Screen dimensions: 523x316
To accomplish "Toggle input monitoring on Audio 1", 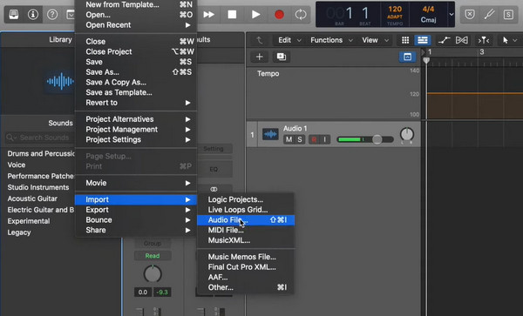I will pyautogui.click(x=325, y=139).
